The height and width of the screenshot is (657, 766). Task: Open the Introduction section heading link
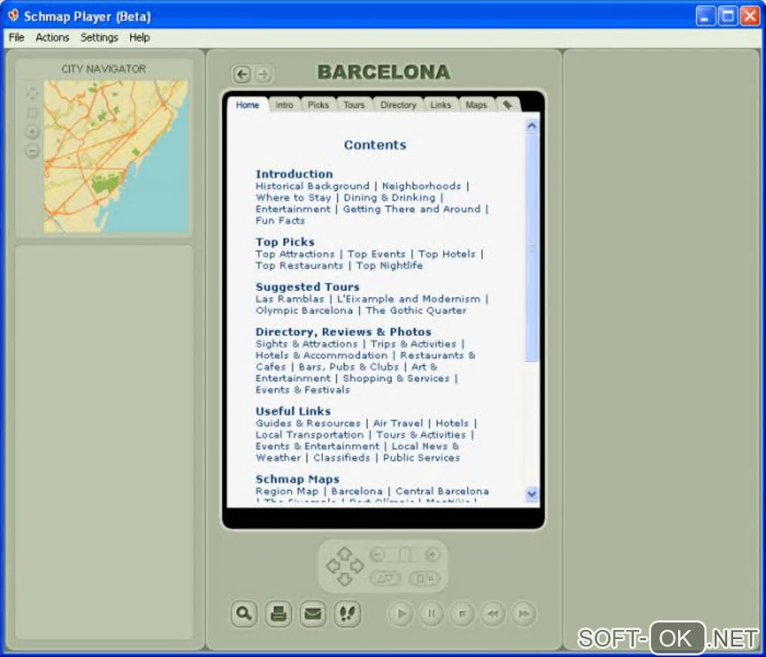(294, 174)
